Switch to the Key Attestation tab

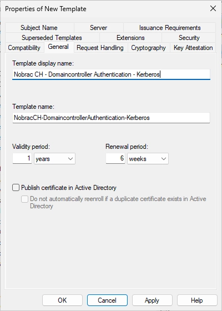pos(193,48)
